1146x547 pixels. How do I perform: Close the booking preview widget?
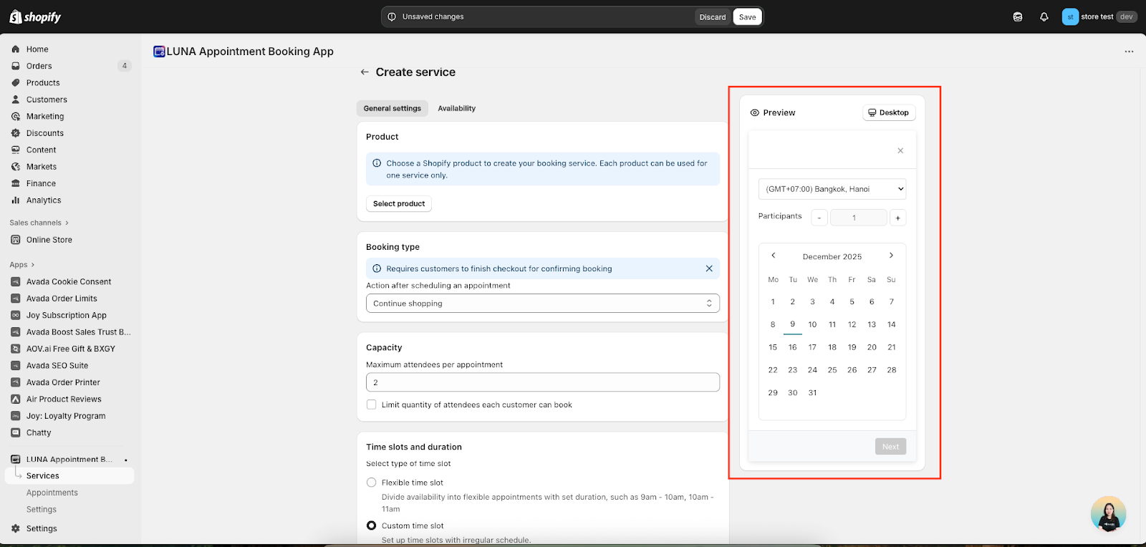(900, 151)
